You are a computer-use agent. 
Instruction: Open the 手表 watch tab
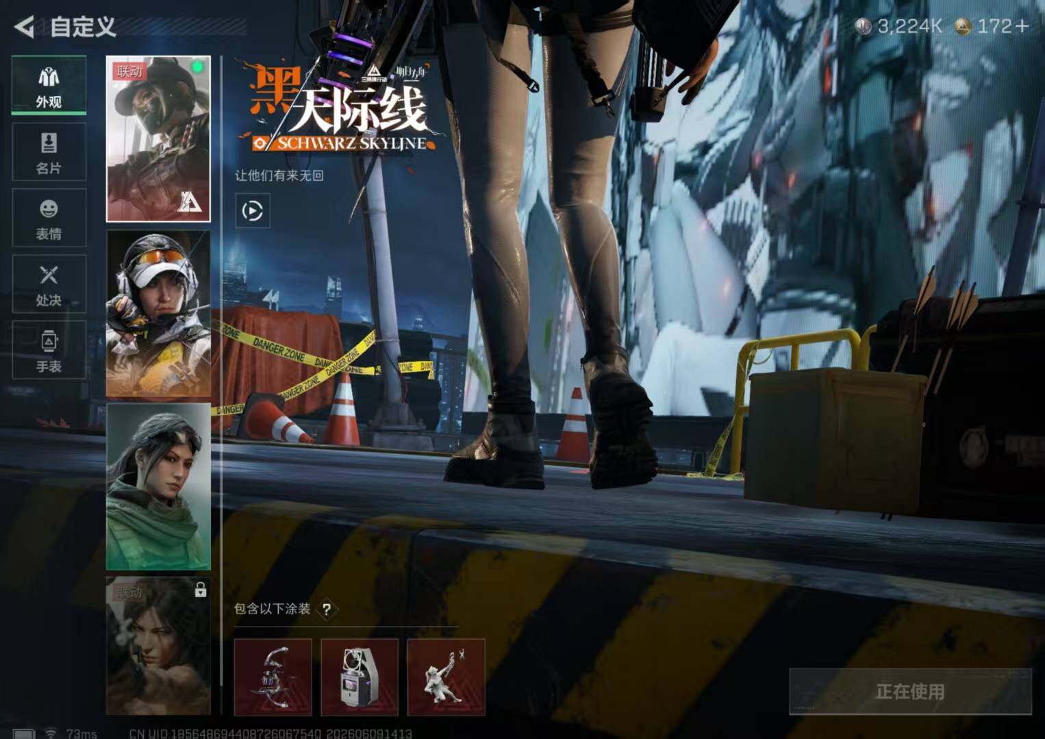point(49,350)
